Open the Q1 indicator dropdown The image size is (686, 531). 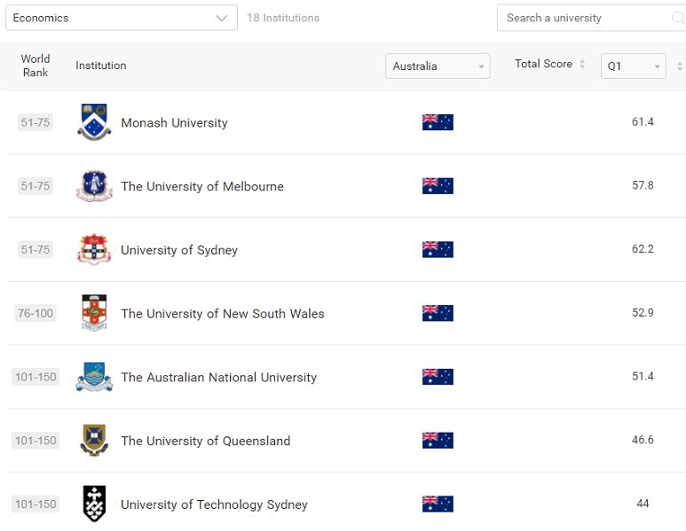pyautogui.click(x=633, y=66)
